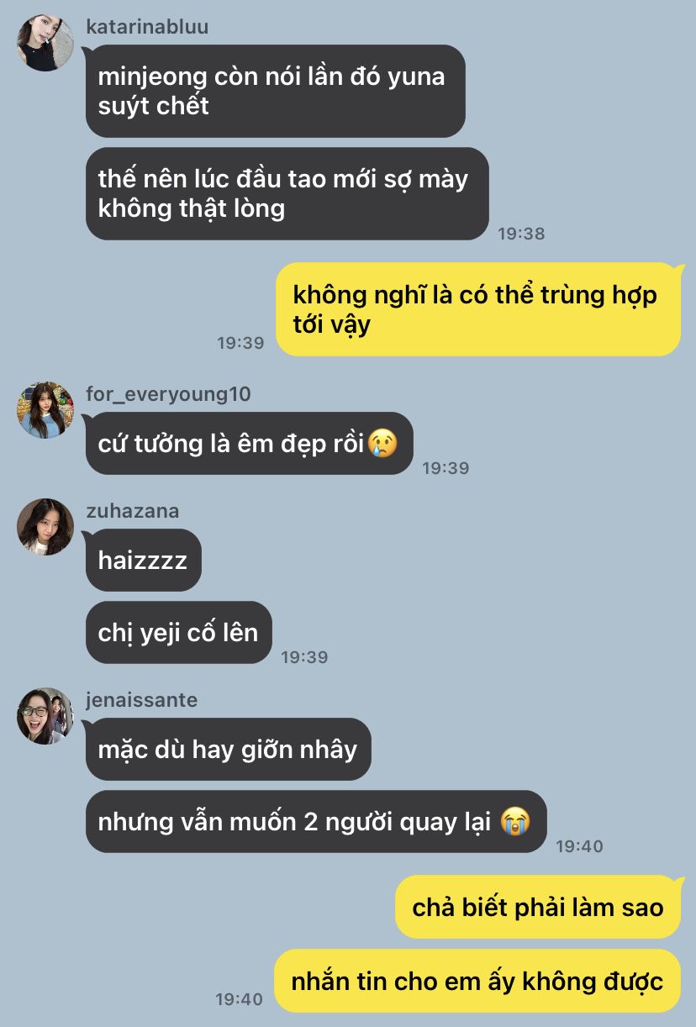Select yellow bubble 'chả biết phải làm sao'
696x1027 pixels.
[x=538, y=907]
